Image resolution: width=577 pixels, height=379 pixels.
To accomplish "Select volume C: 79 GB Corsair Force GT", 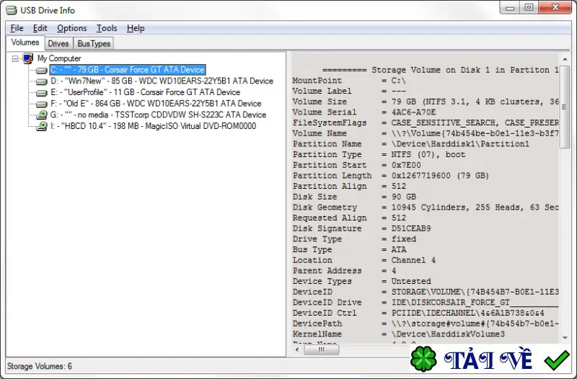I will pos(128,70).
